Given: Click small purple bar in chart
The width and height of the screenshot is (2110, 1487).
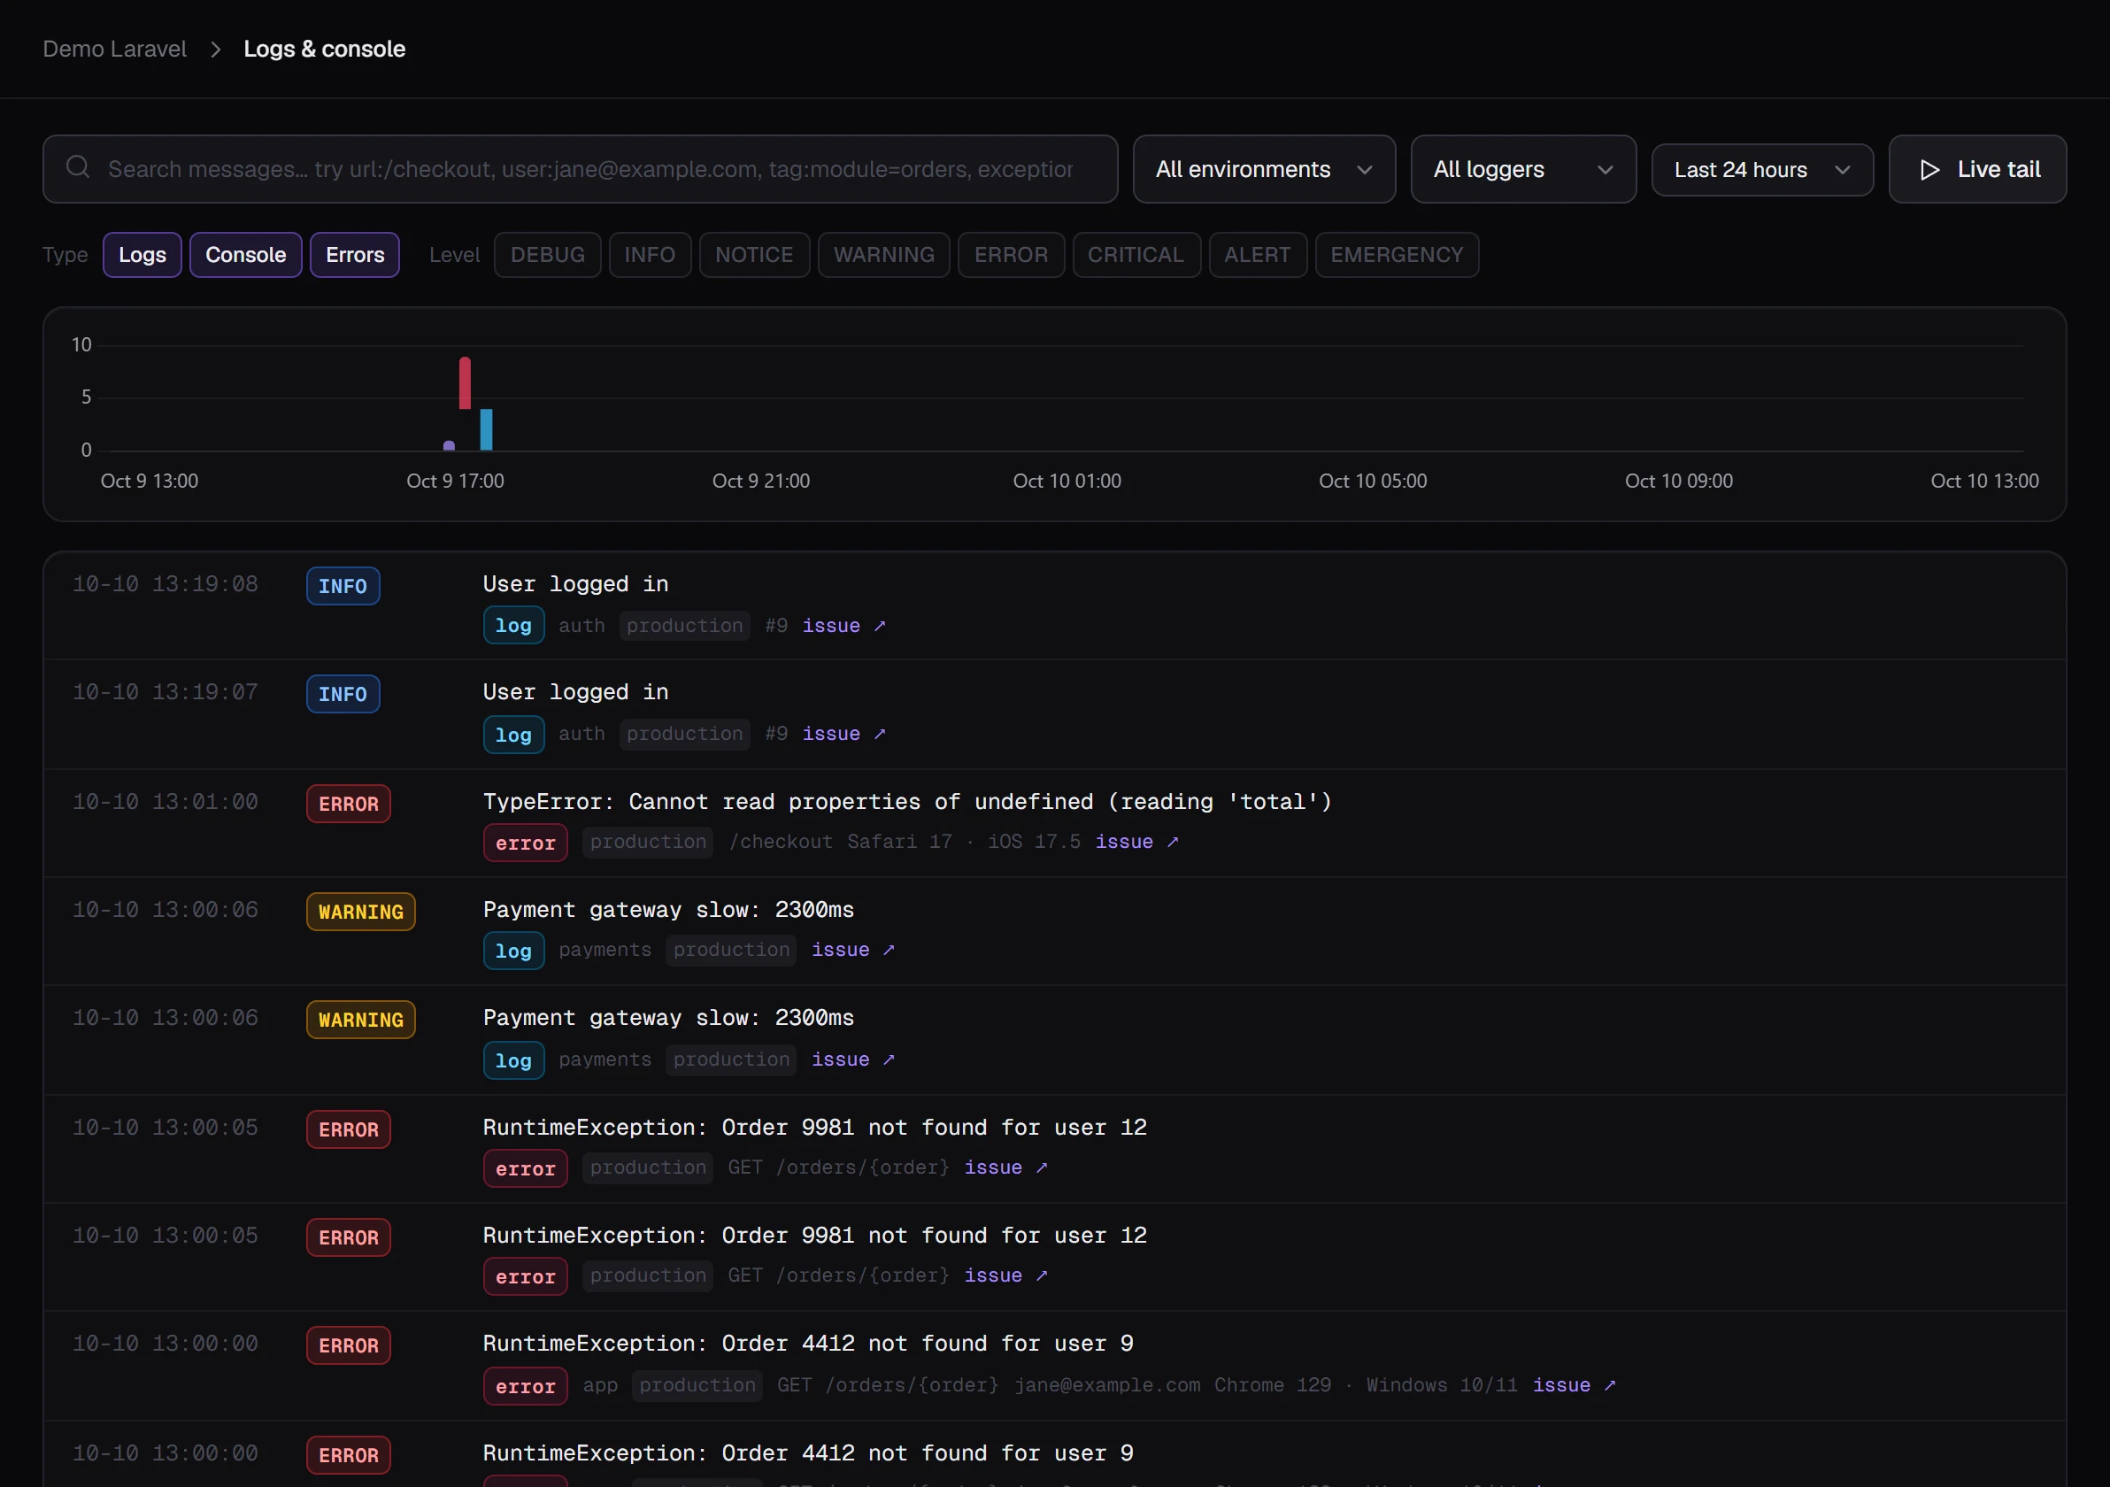Looking at the screenshot, I should [449, 446].
